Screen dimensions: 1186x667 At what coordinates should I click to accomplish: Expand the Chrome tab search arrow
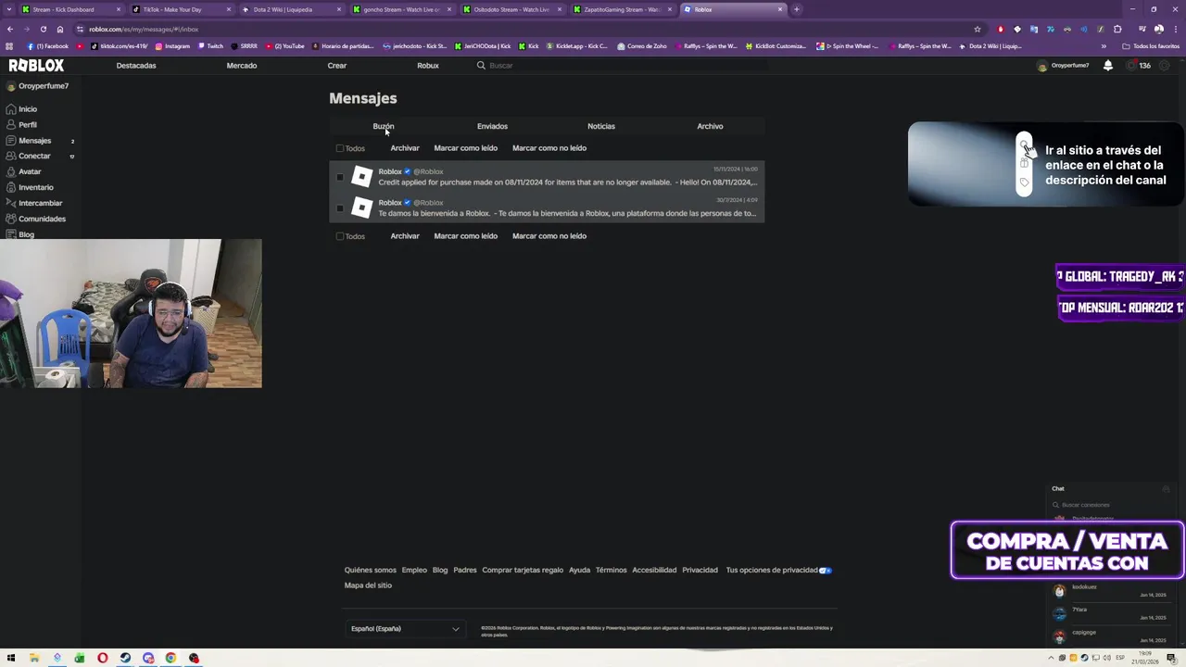(x=9, y=9)
